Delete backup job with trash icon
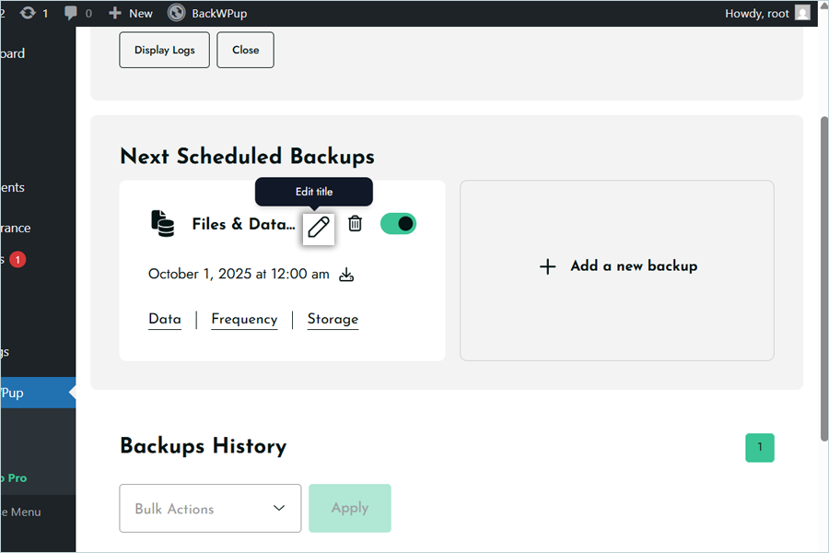829x553 pixels. (355, 224)
